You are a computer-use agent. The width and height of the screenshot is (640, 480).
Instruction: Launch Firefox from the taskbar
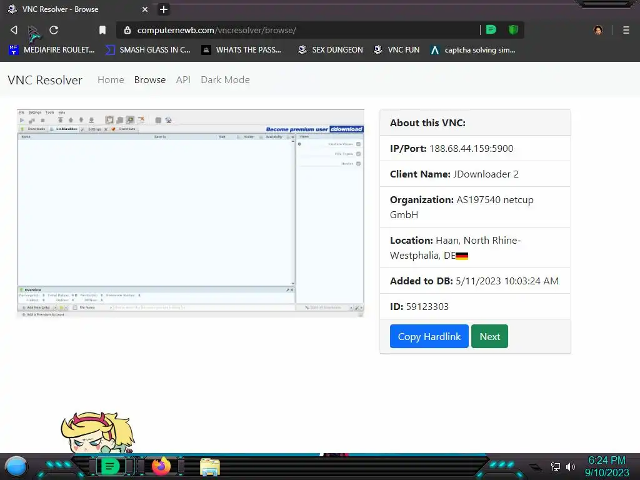coord(161,466)
